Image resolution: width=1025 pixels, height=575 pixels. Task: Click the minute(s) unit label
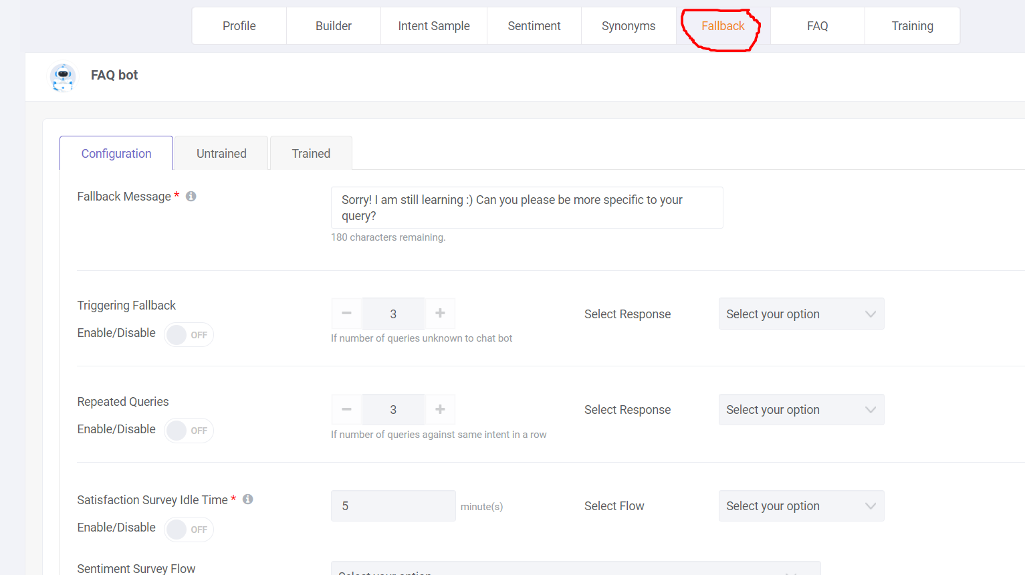click(x=482, y=507)
